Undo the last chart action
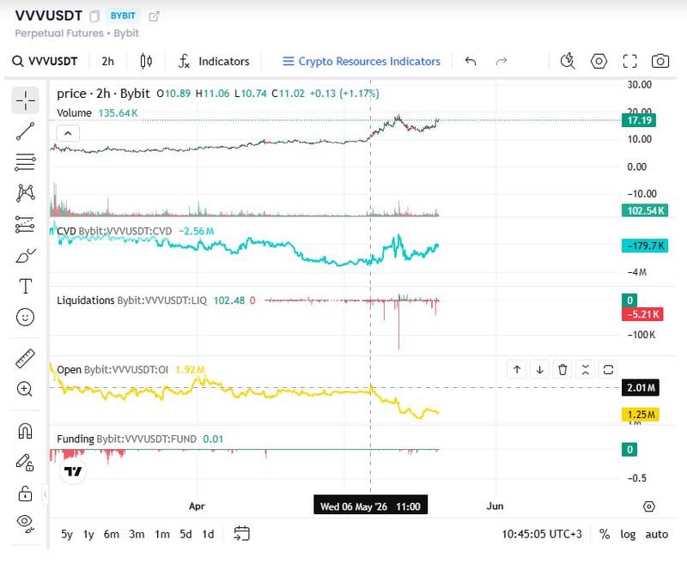Screen dimensions: 687x564 pos(471,61)
